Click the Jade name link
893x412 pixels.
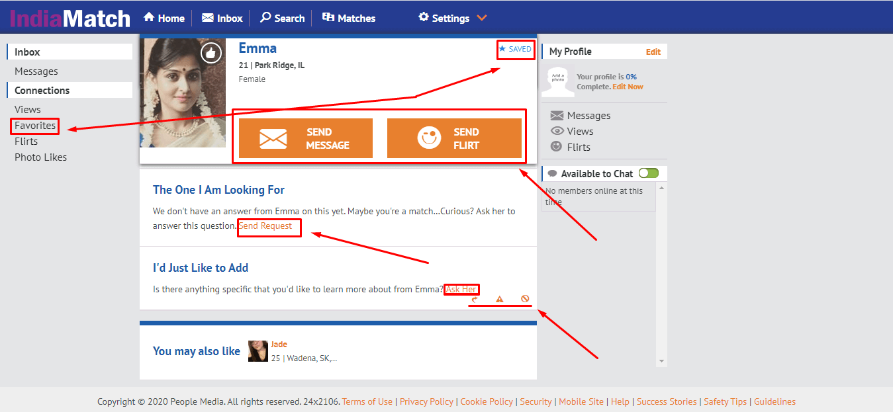(279, 345)
